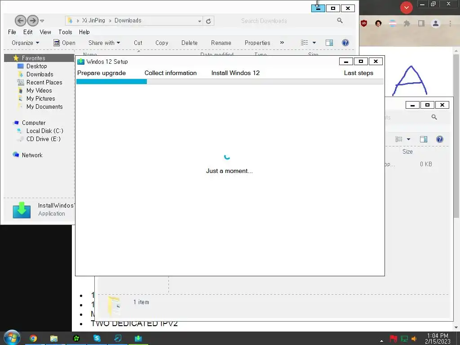Open the Help menu
This screenshot has height=345, width=460.
(x=84, y=32)
